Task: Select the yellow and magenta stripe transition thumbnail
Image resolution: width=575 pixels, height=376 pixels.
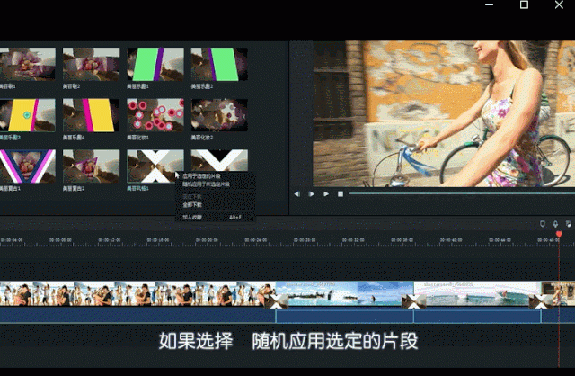Action: click(x=91, y=115)
